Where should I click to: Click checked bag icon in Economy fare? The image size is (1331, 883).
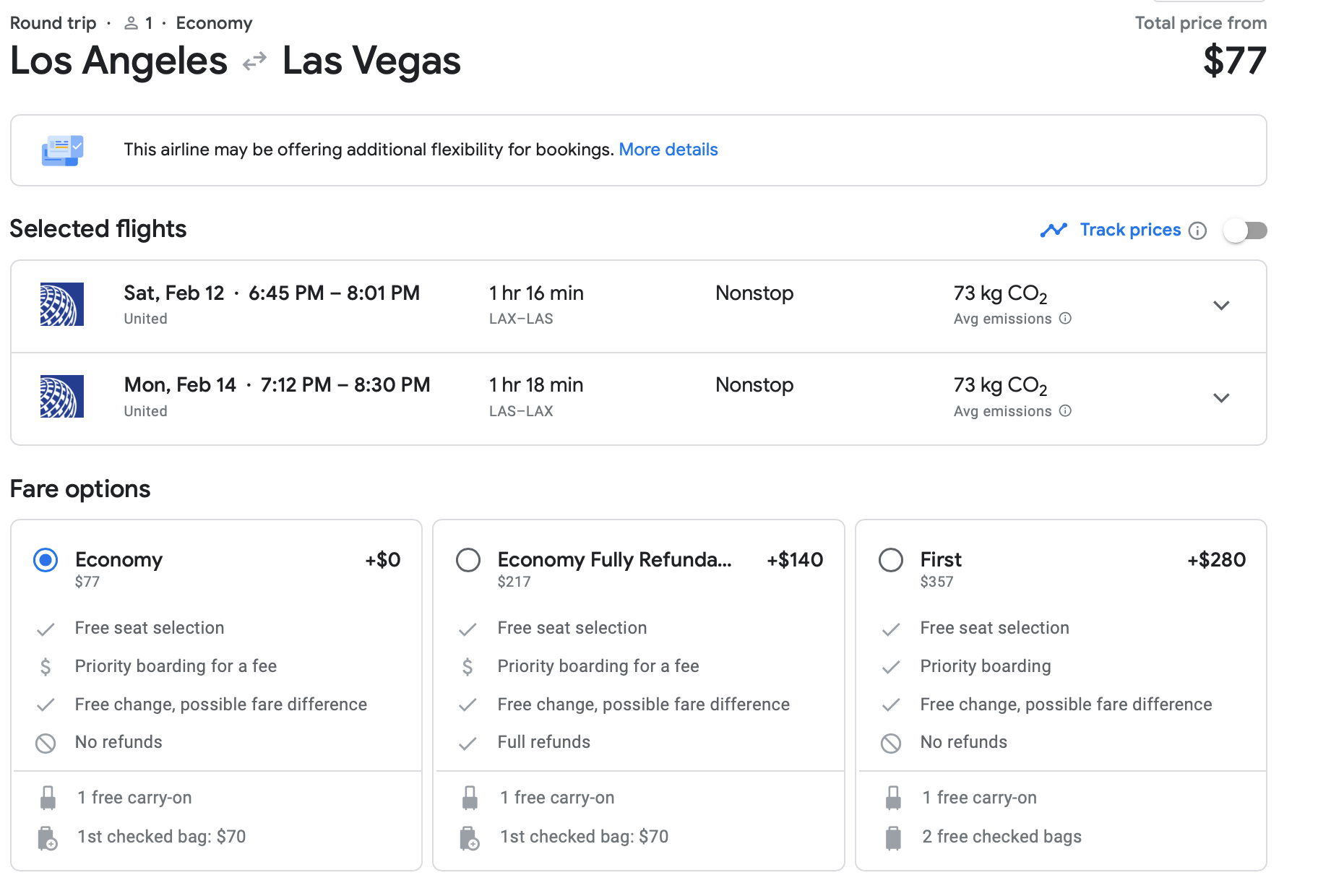coord(48,837)
